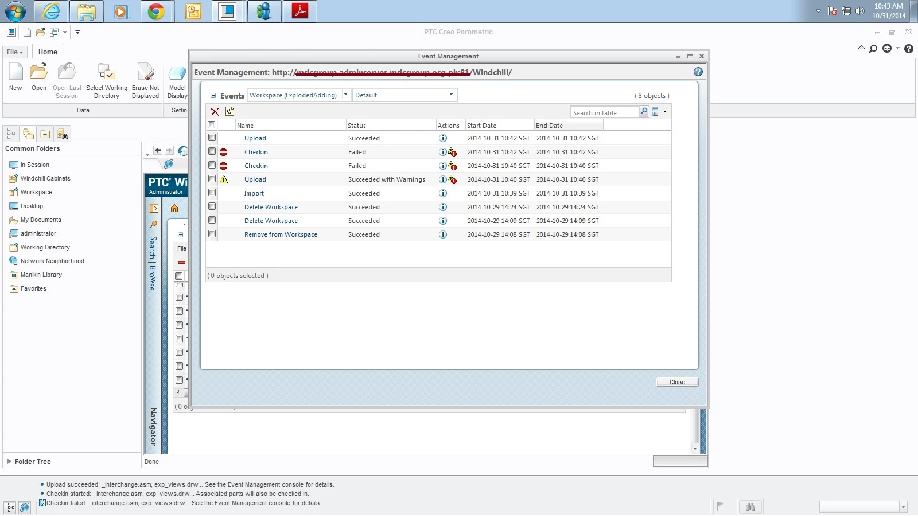The image size is (918, 516).
Task: Open the 14:24 Delete Workspace link
Action: 271,207
